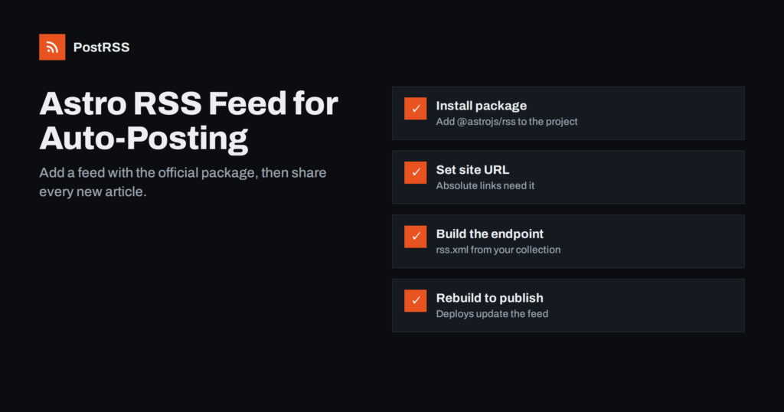Select the Build the endpoint title

489,234
